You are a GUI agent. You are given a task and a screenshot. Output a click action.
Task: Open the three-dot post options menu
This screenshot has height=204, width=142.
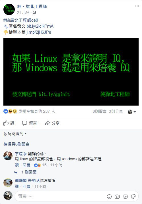pos(137,6)
